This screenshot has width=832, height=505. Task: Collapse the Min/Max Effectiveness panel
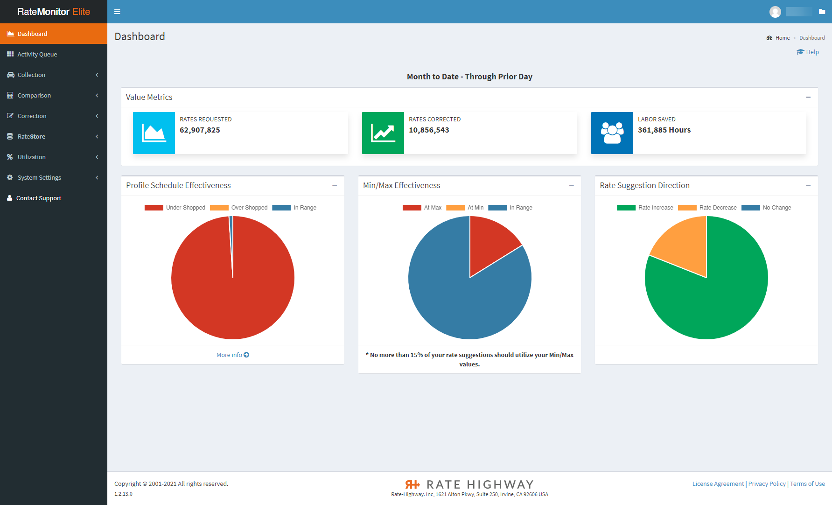(x=571, y=185)
